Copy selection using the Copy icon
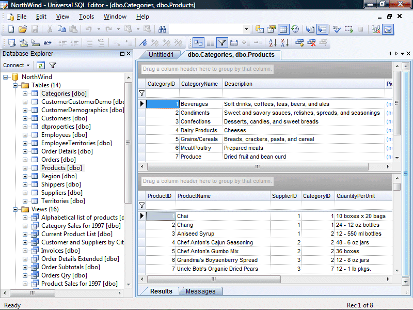 pos(61,29)
